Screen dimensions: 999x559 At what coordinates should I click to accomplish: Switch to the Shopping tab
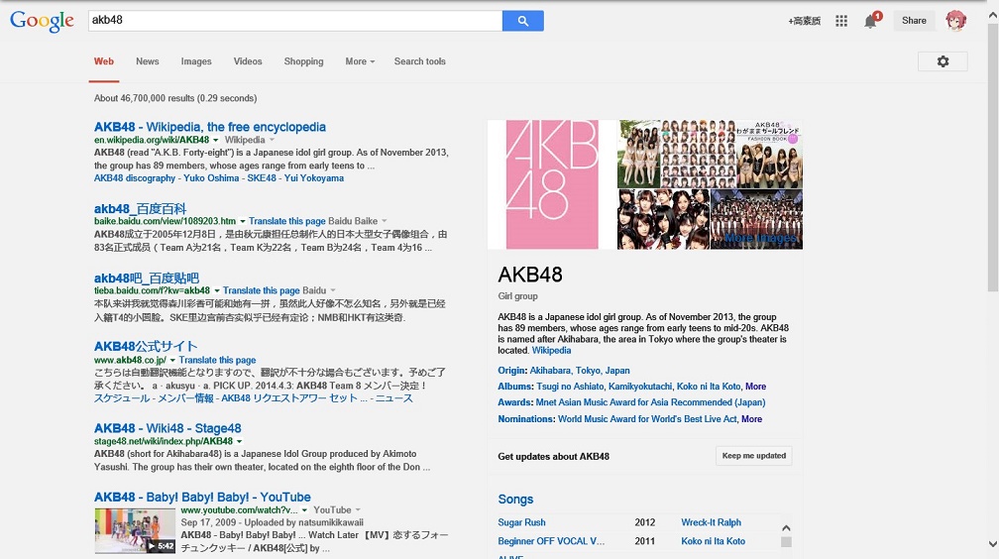point(304,61)
